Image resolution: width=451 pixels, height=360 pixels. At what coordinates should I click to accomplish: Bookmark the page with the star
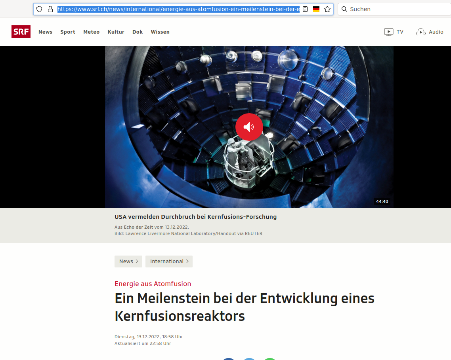(x=327, y=9)
